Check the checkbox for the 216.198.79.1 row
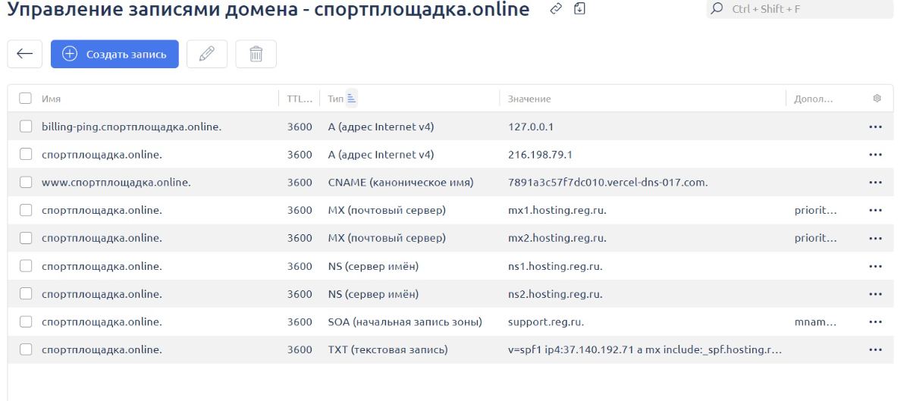Screen dimensions: 910x401 (x=25, y=155)
